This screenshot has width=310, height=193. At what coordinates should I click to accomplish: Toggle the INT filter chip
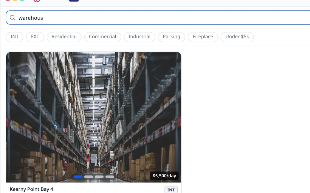pyautogui.click(x=14, y=37)
